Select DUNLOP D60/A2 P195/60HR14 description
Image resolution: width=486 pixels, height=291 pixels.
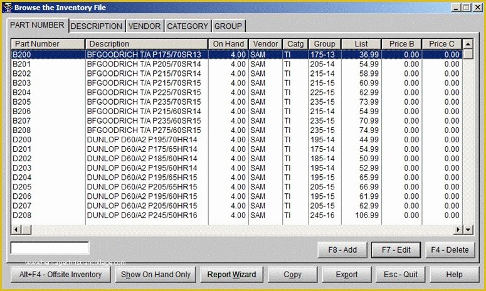click(x=142, y=168)
